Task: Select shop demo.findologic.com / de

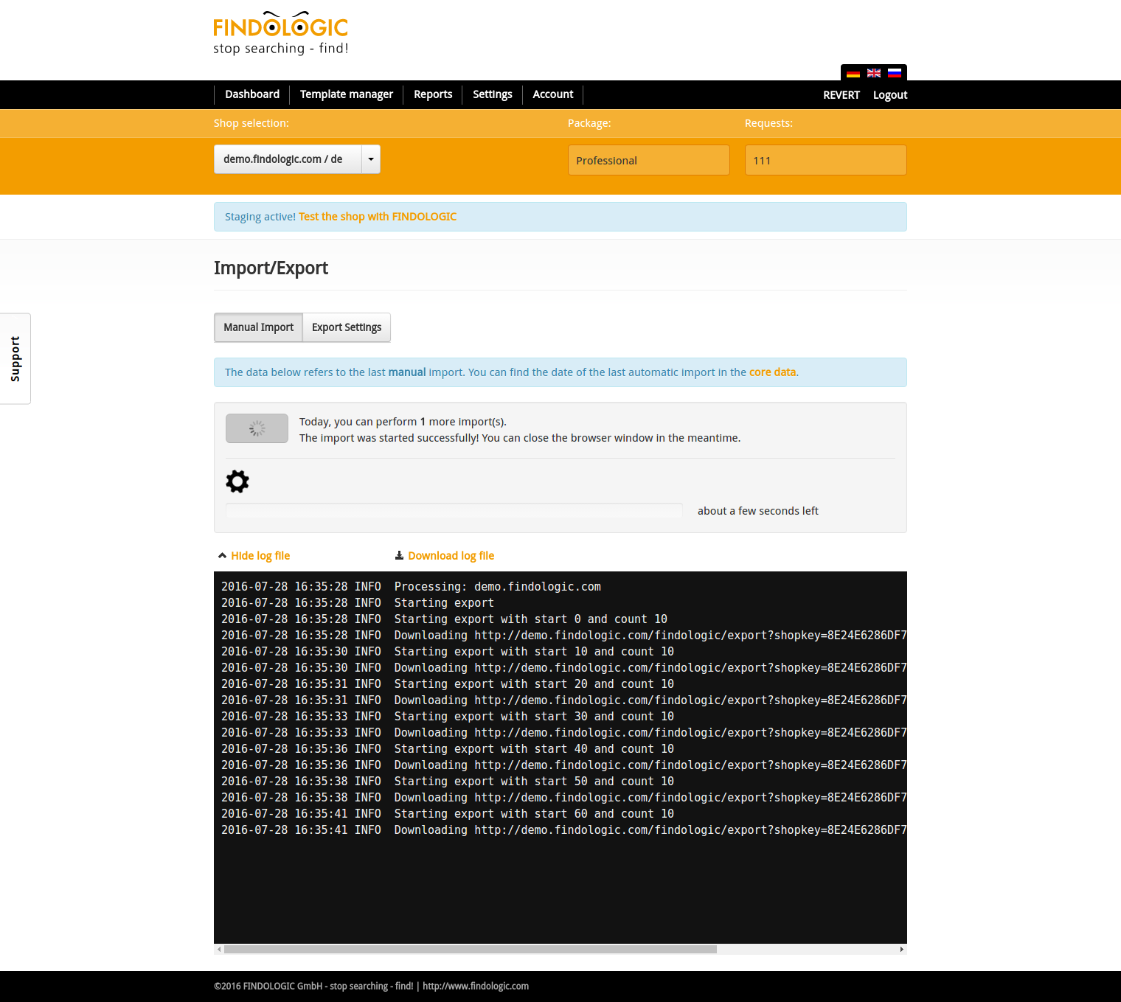Action: (x=288, y=159)
